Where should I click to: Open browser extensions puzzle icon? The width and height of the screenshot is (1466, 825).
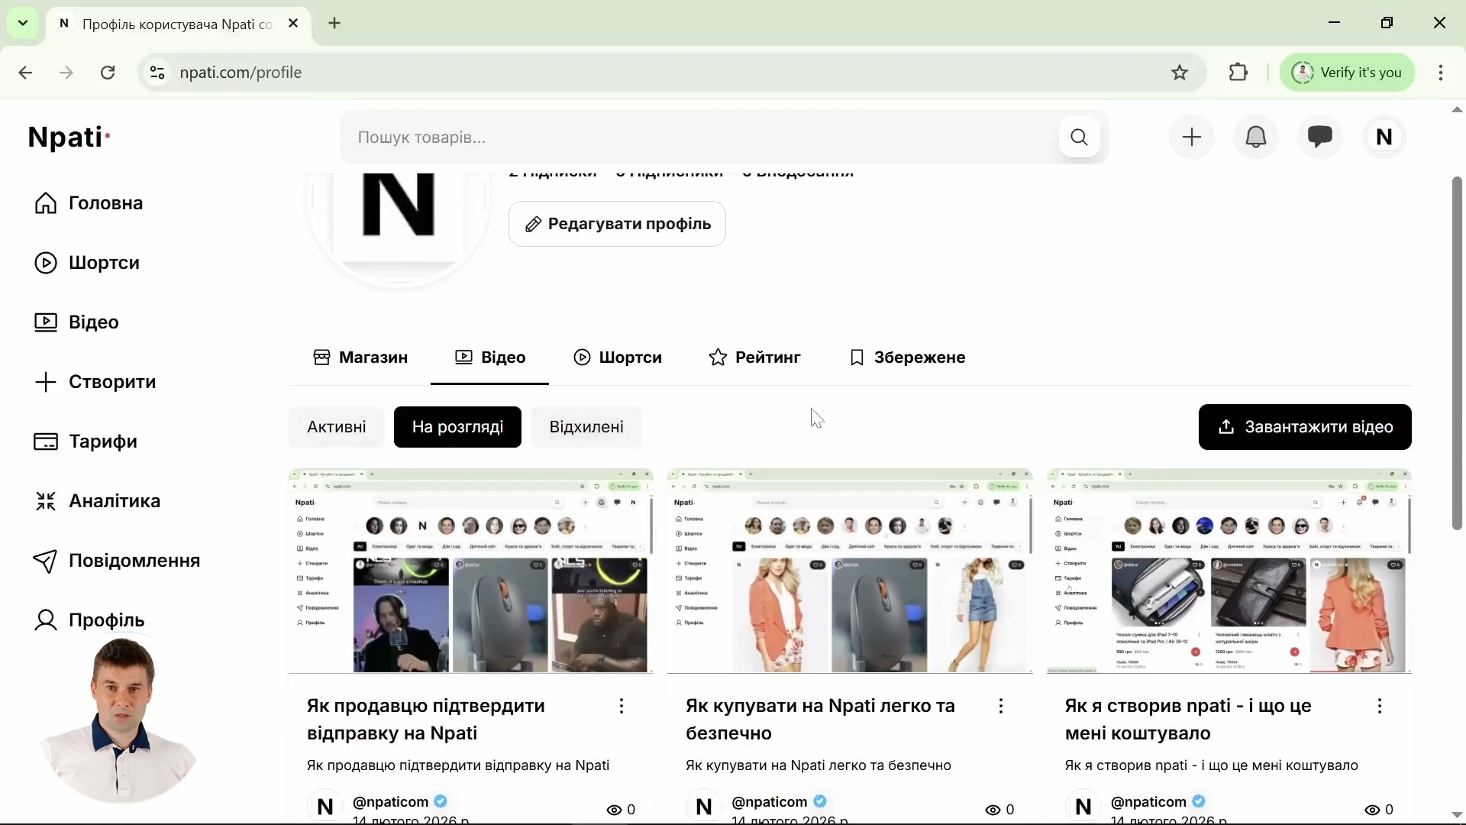[x=1239, y=73]
